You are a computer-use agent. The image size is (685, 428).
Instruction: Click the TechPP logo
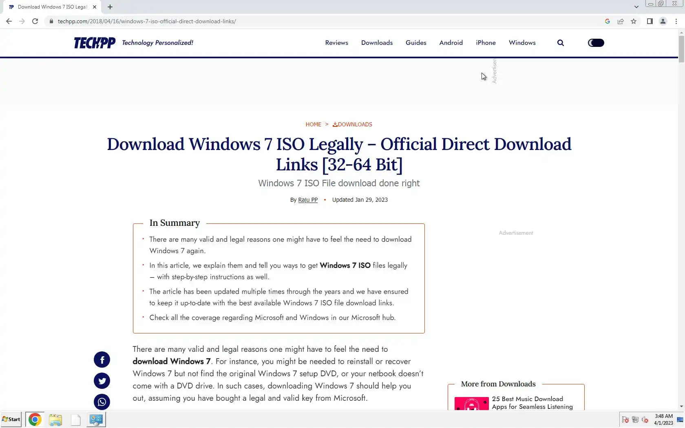click(x=95, y=43)
